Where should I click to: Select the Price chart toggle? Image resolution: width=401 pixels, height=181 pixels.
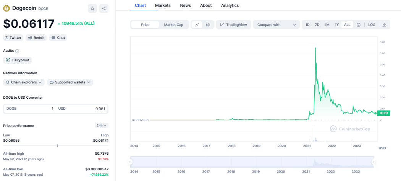pos(145,25)
